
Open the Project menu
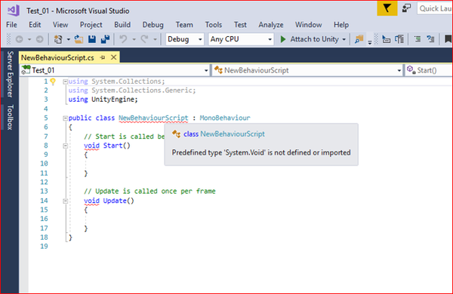(91, 25)
